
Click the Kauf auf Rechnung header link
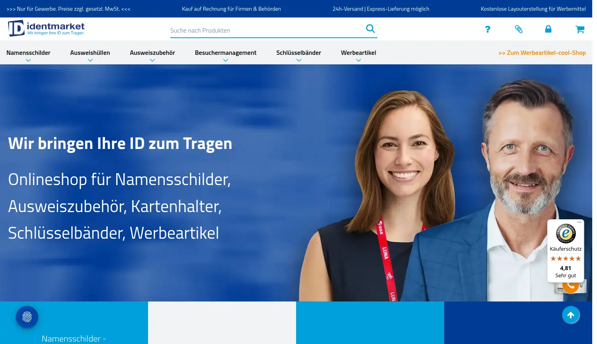231,8
